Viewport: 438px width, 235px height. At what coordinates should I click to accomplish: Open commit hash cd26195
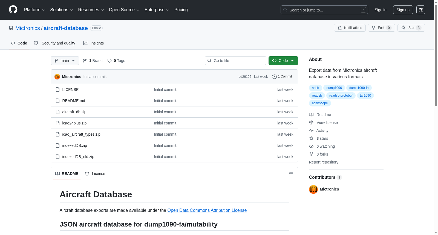[245, 77]
